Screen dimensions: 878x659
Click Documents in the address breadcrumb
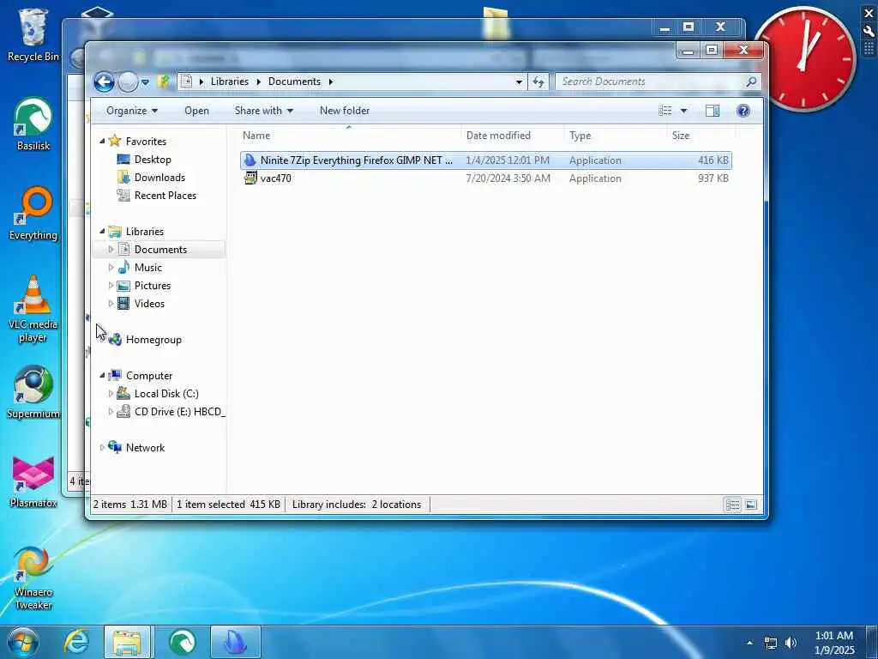295,82
